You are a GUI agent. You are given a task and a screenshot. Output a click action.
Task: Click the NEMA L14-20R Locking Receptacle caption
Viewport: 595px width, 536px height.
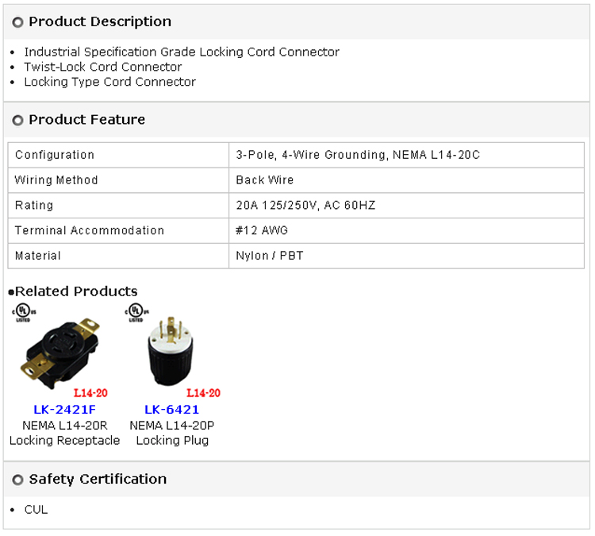[64, 433]
